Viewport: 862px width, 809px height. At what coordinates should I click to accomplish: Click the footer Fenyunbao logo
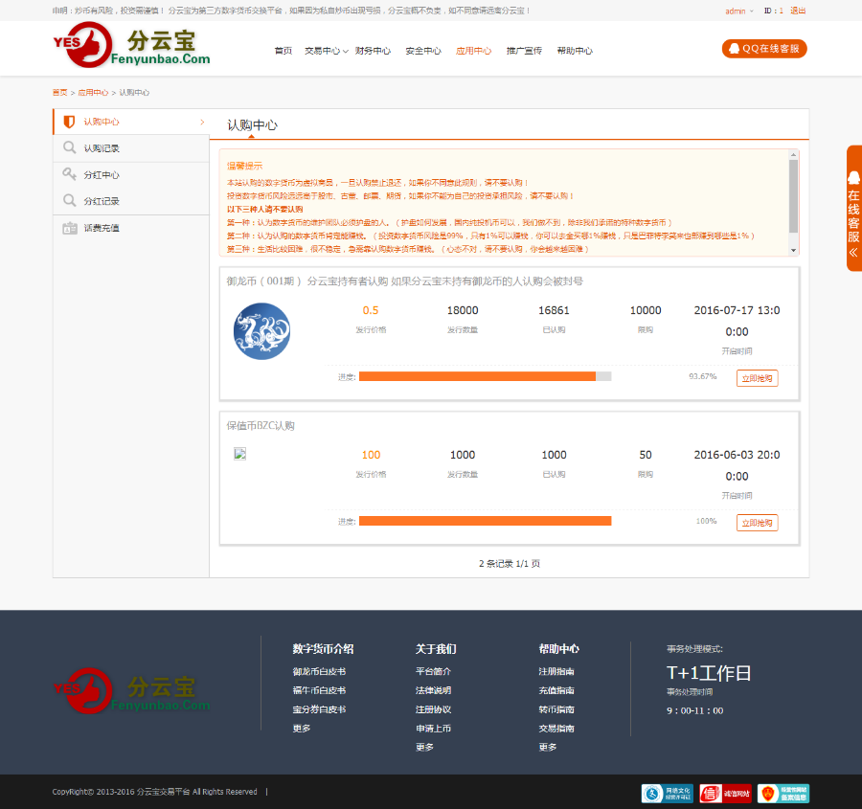tap(131, 691)
